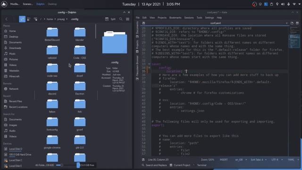Screen dimensions: 302x170
Task: Collapse the 'save:' code fold on line 33
Action: (x=149, y=64)
